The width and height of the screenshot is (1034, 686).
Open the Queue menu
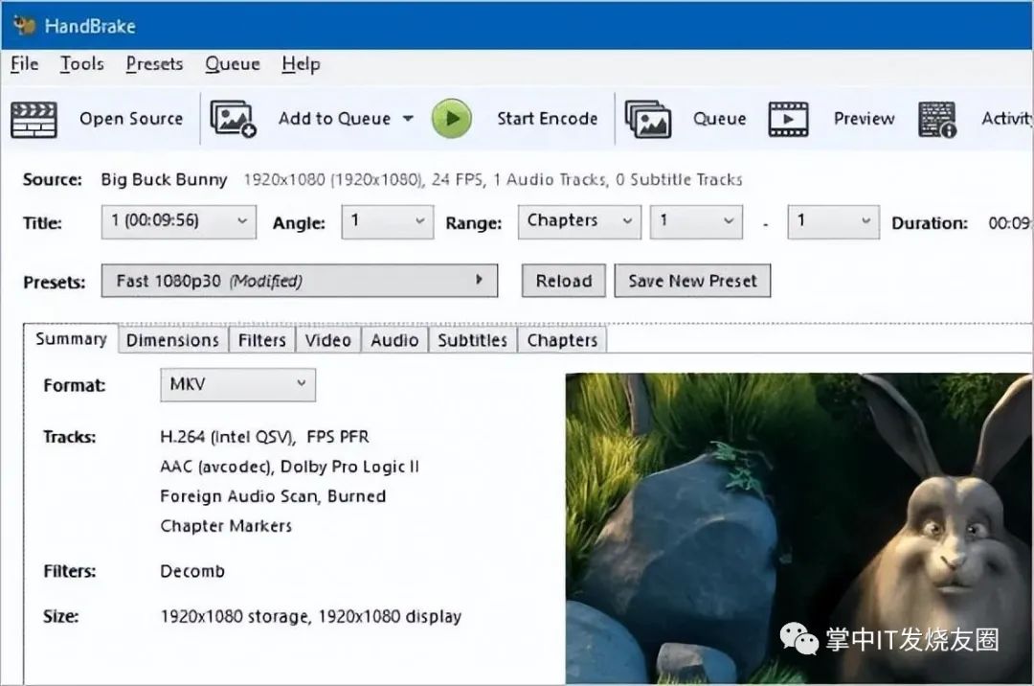(x=232, y=64)
